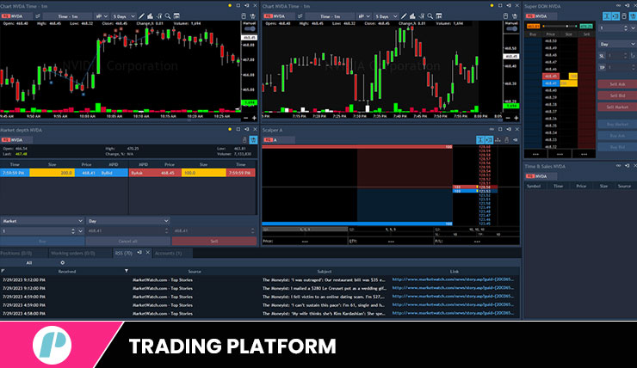Viewport: 637px width, 368px height.
Task: Open Time - 1m aggregation selector in left chart
Action: click(x=67, y=16)
